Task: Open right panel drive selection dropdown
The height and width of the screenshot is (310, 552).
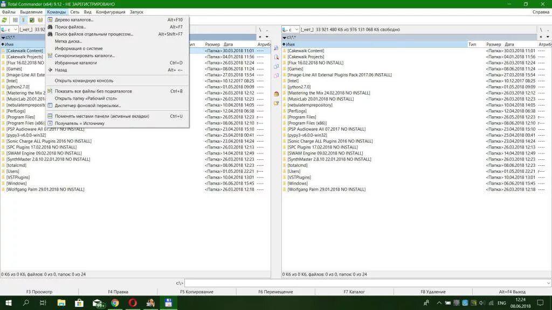Action: click(291, 30)
